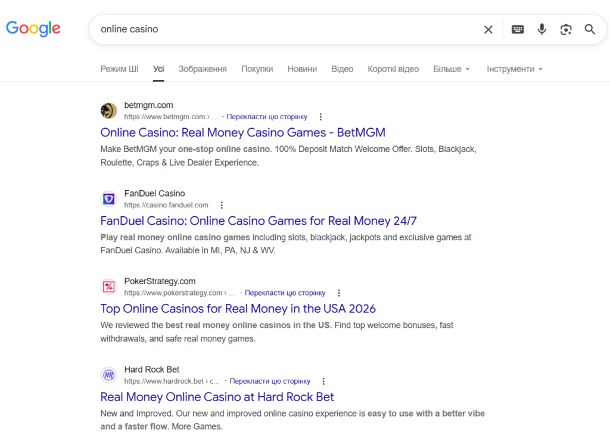Select the Усі tab
The width and height of the screenshot is (610, 441).
pos(158,69)
